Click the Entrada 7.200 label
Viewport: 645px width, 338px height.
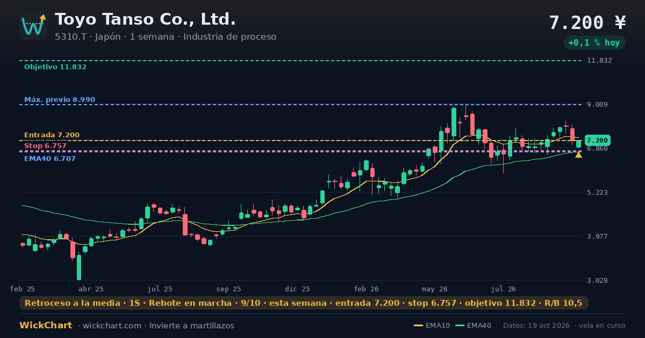pyautogui.click(x=52, y=135)
